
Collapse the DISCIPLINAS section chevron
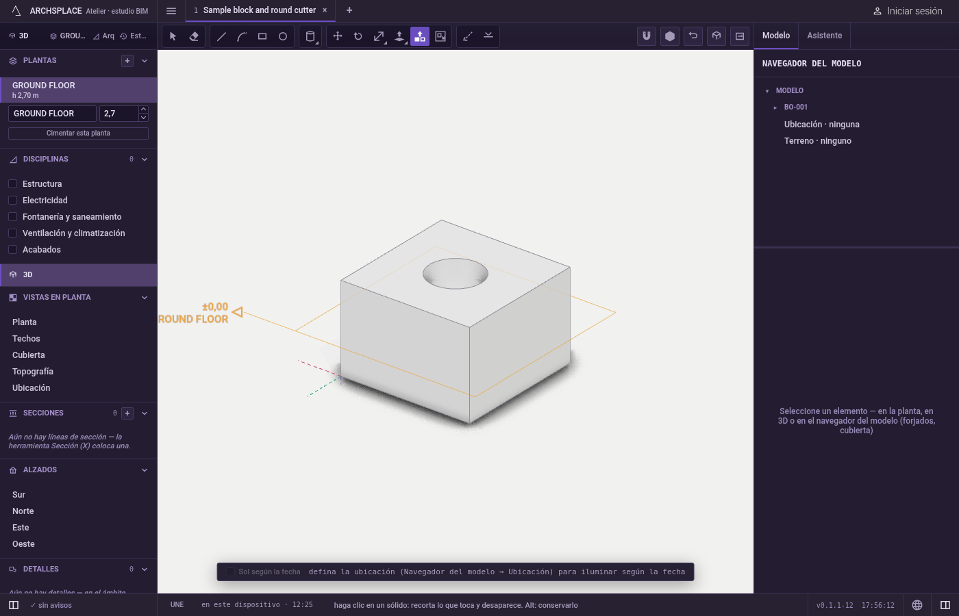(145, 159)
